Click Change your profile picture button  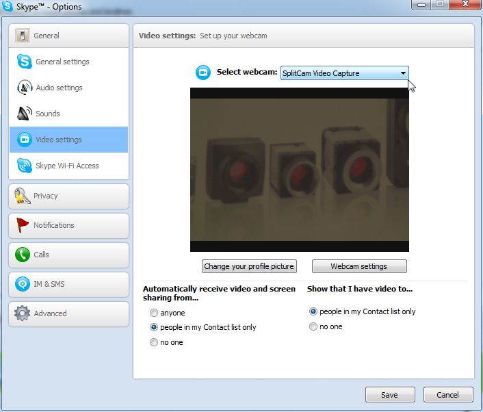coord(249,266)
